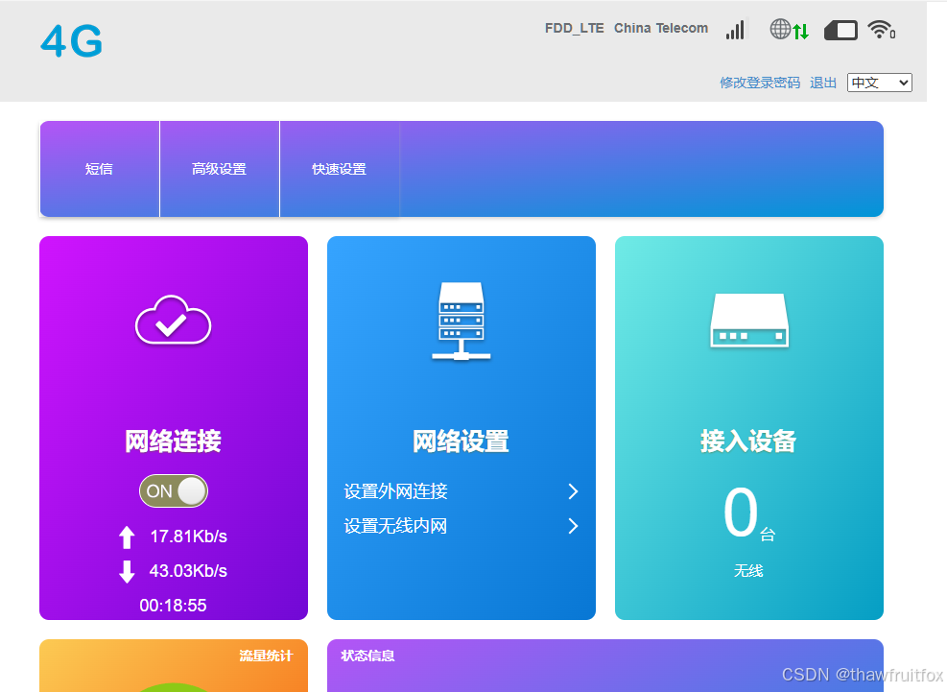Click the 00:18:55 connection time
The image size is (947, 692).
174,606
